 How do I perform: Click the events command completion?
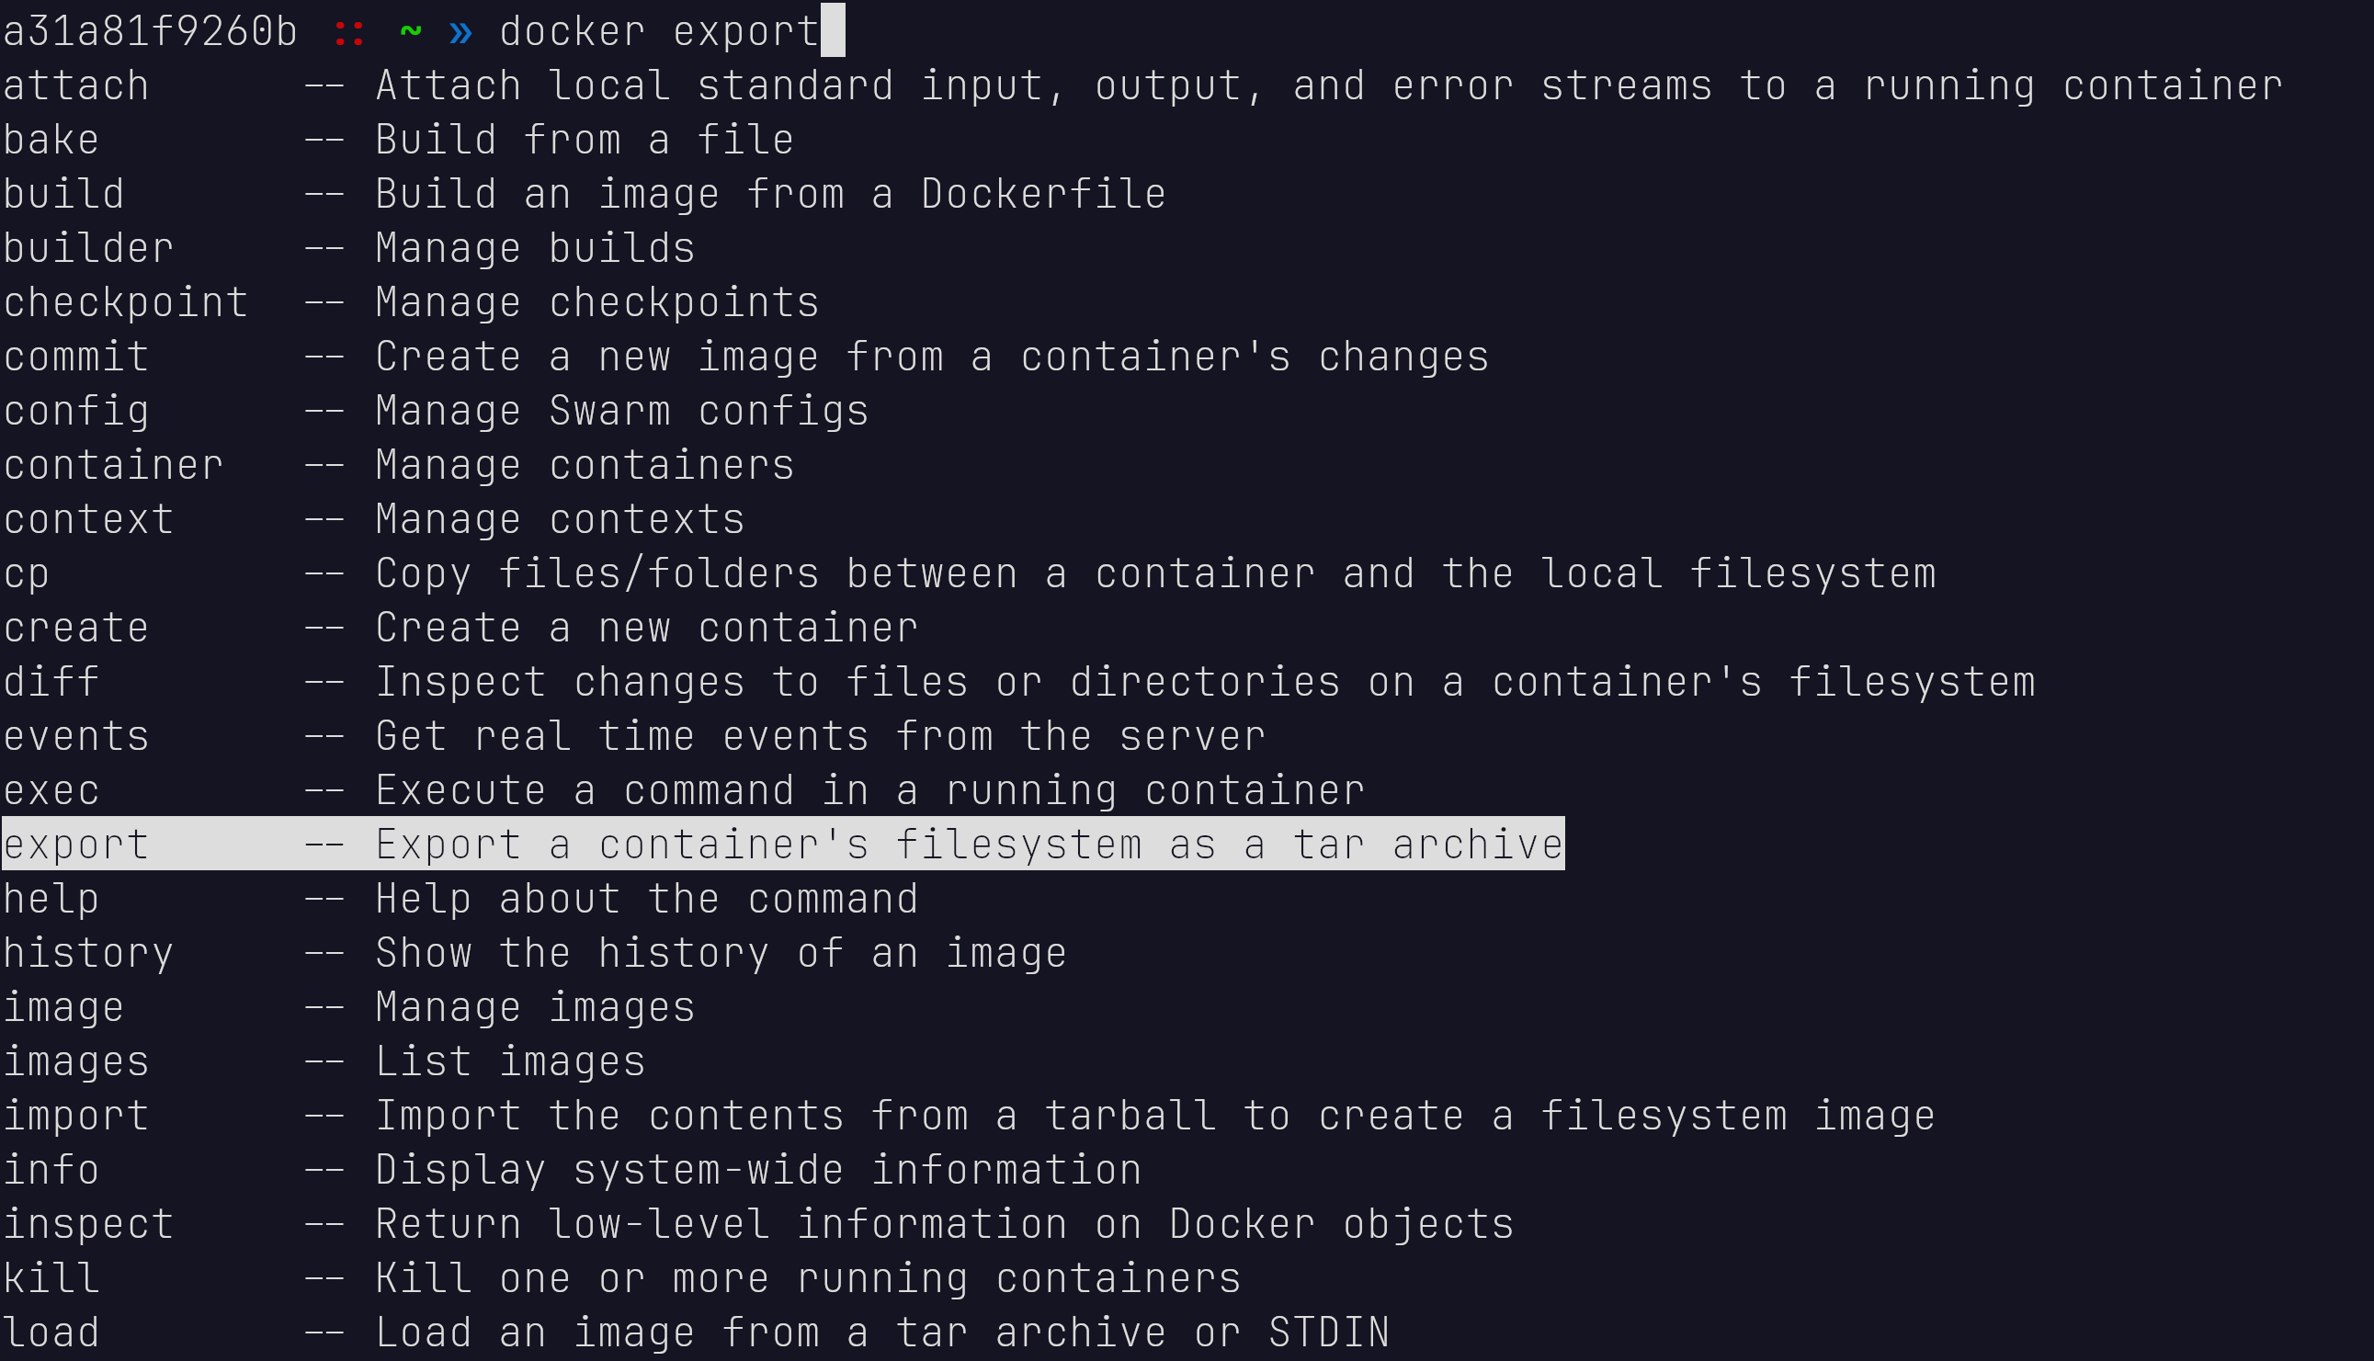[76, 737]
